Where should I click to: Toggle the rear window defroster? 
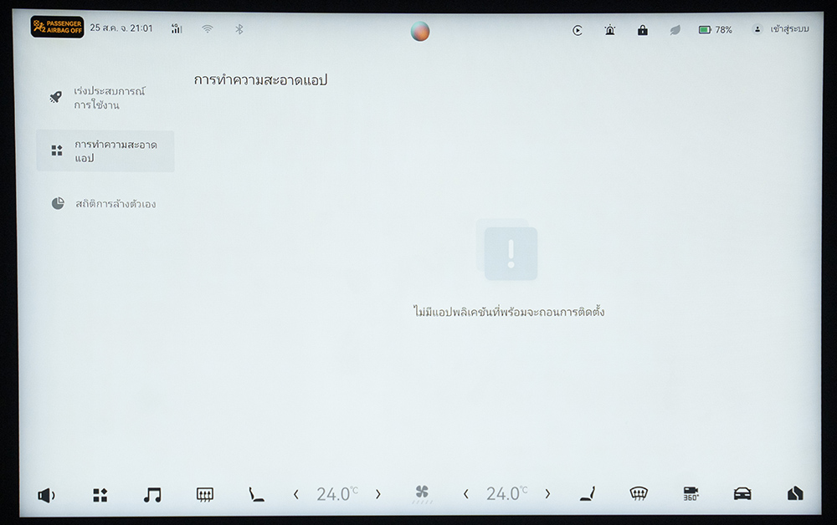tap(204, 495)
